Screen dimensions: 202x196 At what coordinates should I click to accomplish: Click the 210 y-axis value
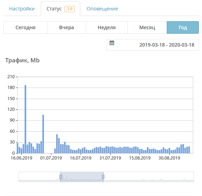(x=11, y=77)
